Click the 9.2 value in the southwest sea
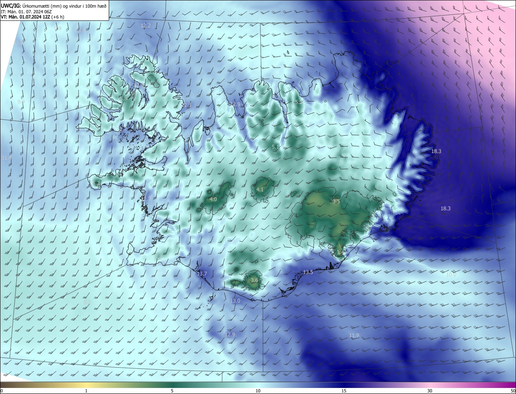The image size is (516, 394). (87, 302)
